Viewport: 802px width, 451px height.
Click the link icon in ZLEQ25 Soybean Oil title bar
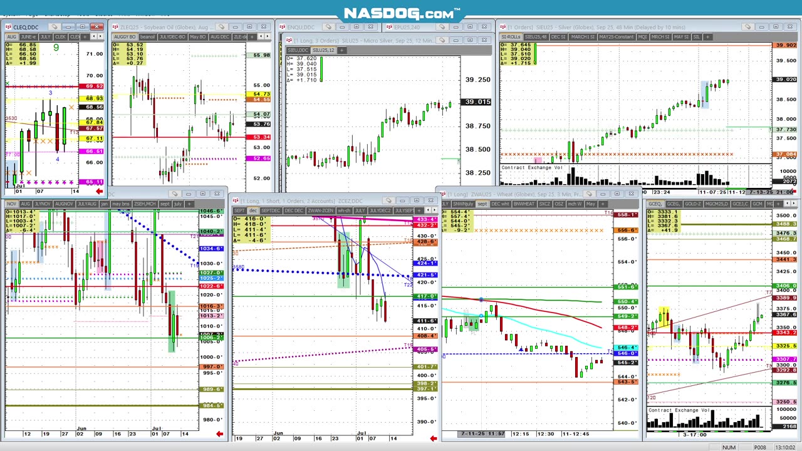(221, 27)
